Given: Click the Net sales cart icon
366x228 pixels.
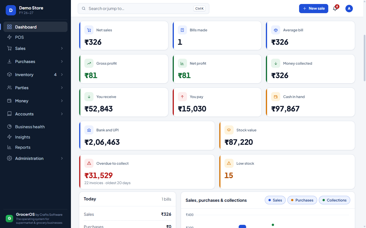Looking at the screenshot, I should pyautogui.click(x=89, y=30).
